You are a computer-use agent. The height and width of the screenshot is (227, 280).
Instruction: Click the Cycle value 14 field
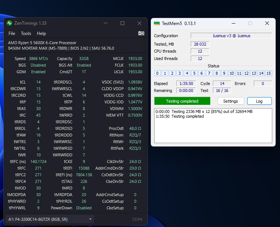click(x=222, y=84)
